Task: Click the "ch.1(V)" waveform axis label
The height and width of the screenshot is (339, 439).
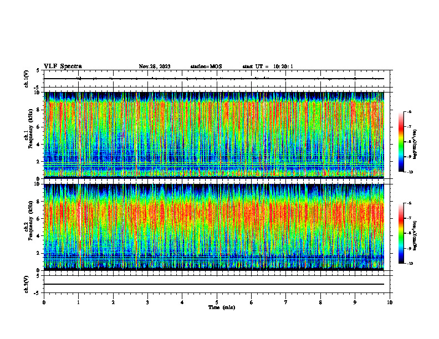Action: pyautogui.click(x=27, y=79)
